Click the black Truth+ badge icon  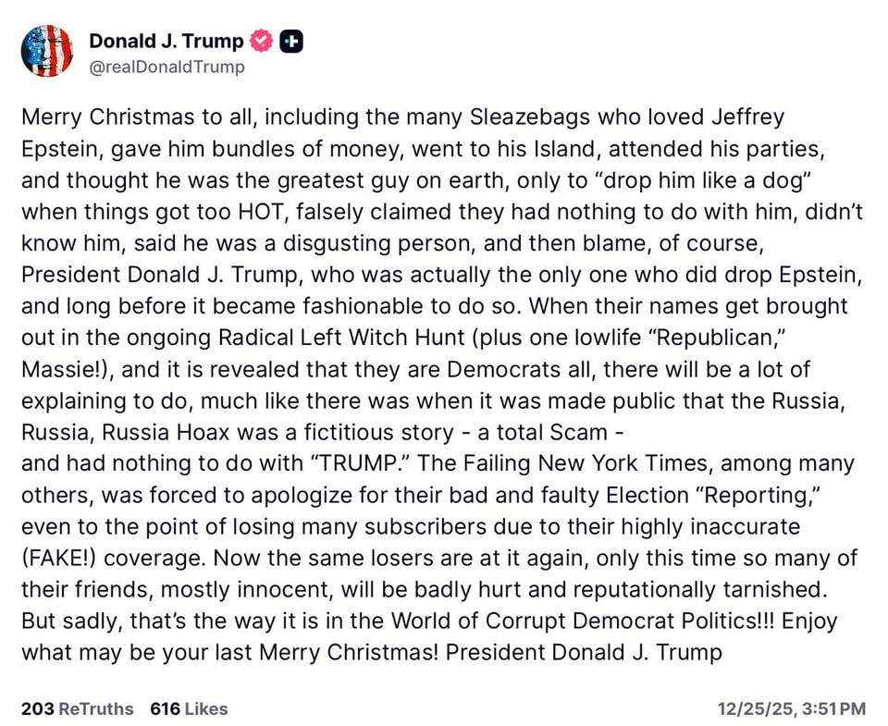coord(290,41)
